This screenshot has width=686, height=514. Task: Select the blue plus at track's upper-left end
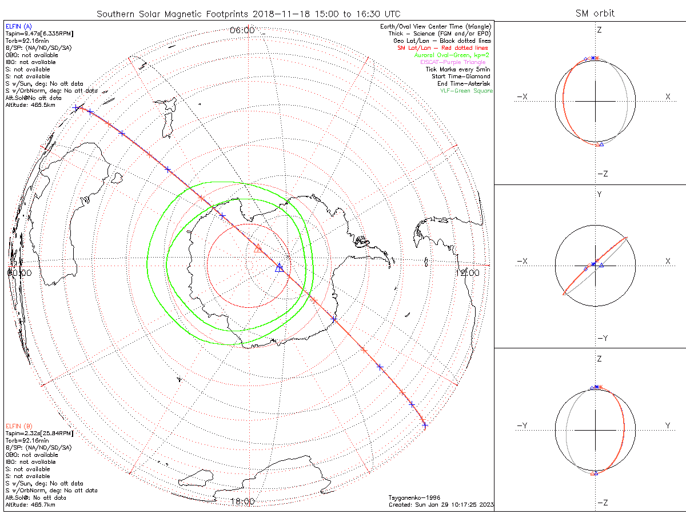click(x=77, y=107)
